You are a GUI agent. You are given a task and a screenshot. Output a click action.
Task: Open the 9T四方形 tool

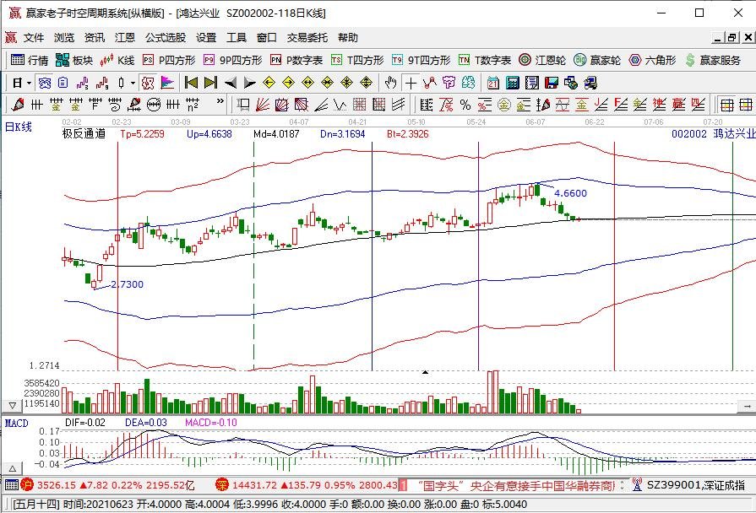pos(422,60)
